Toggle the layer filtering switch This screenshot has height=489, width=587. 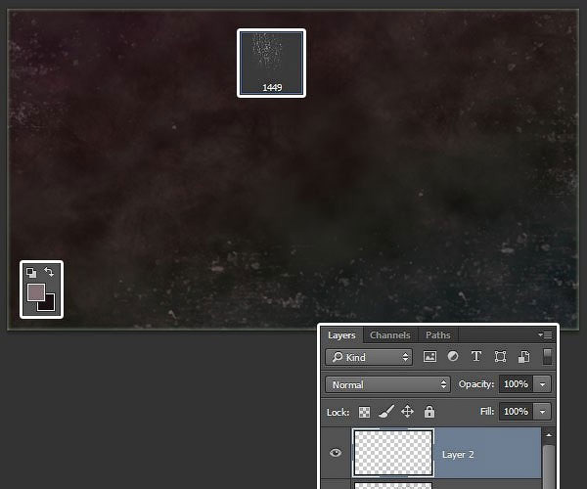click(547, 357)
